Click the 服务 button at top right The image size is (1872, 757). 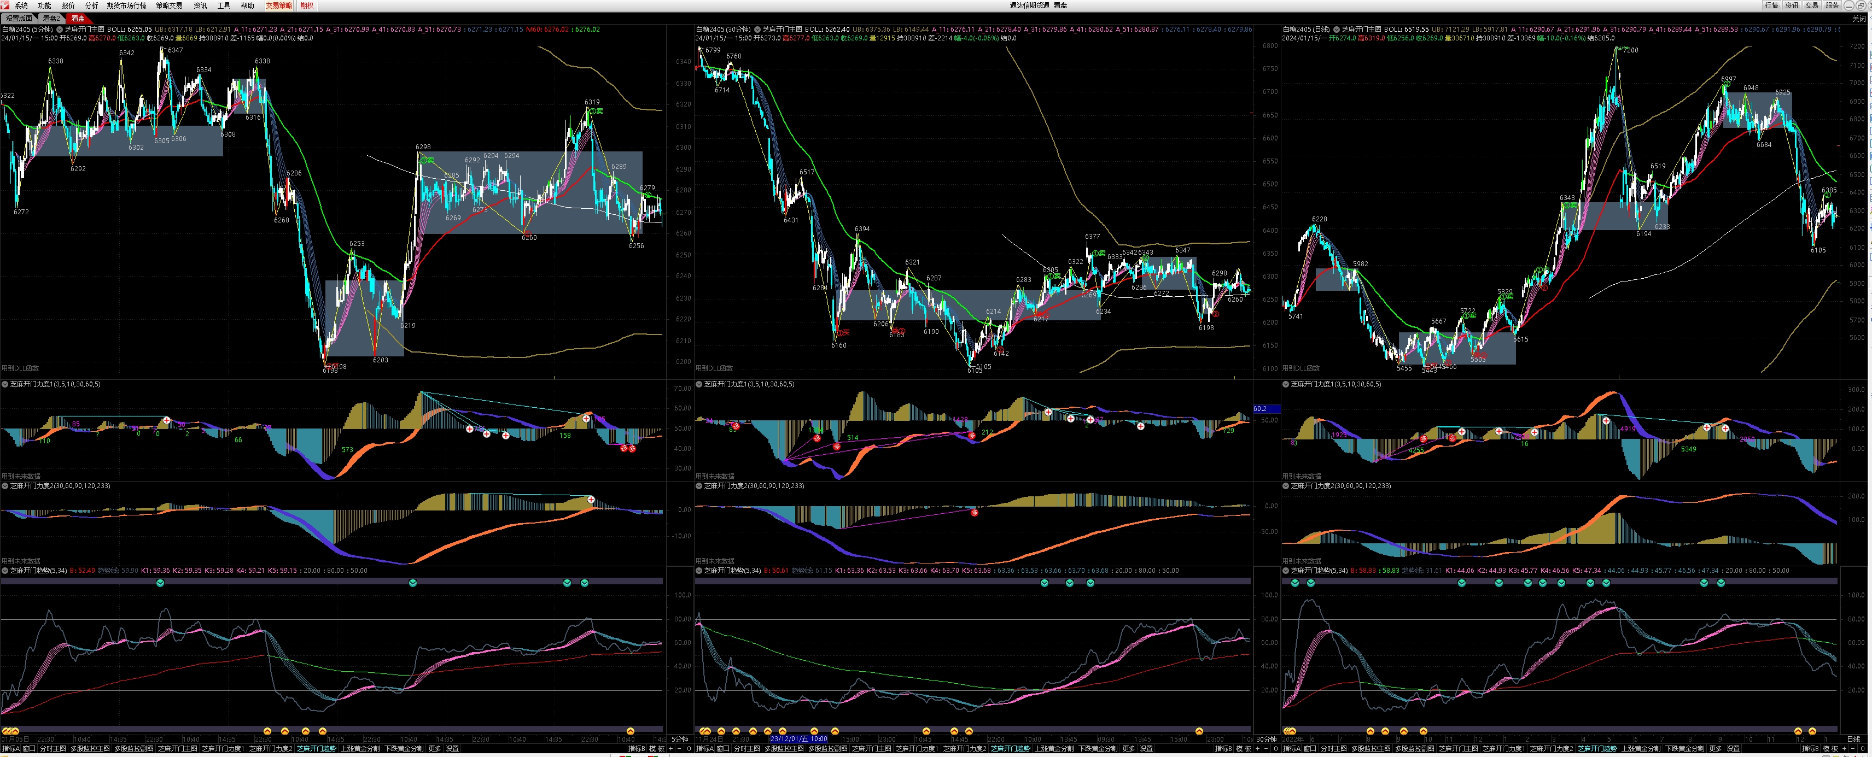[1832, 5]
